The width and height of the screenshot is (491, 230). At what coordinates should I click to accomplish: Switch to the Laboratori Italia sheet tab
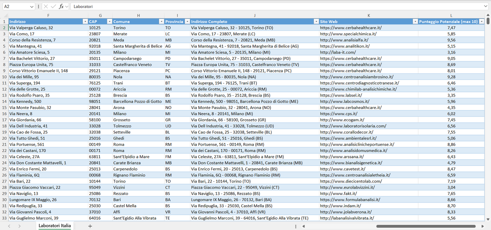coord(55,226)
